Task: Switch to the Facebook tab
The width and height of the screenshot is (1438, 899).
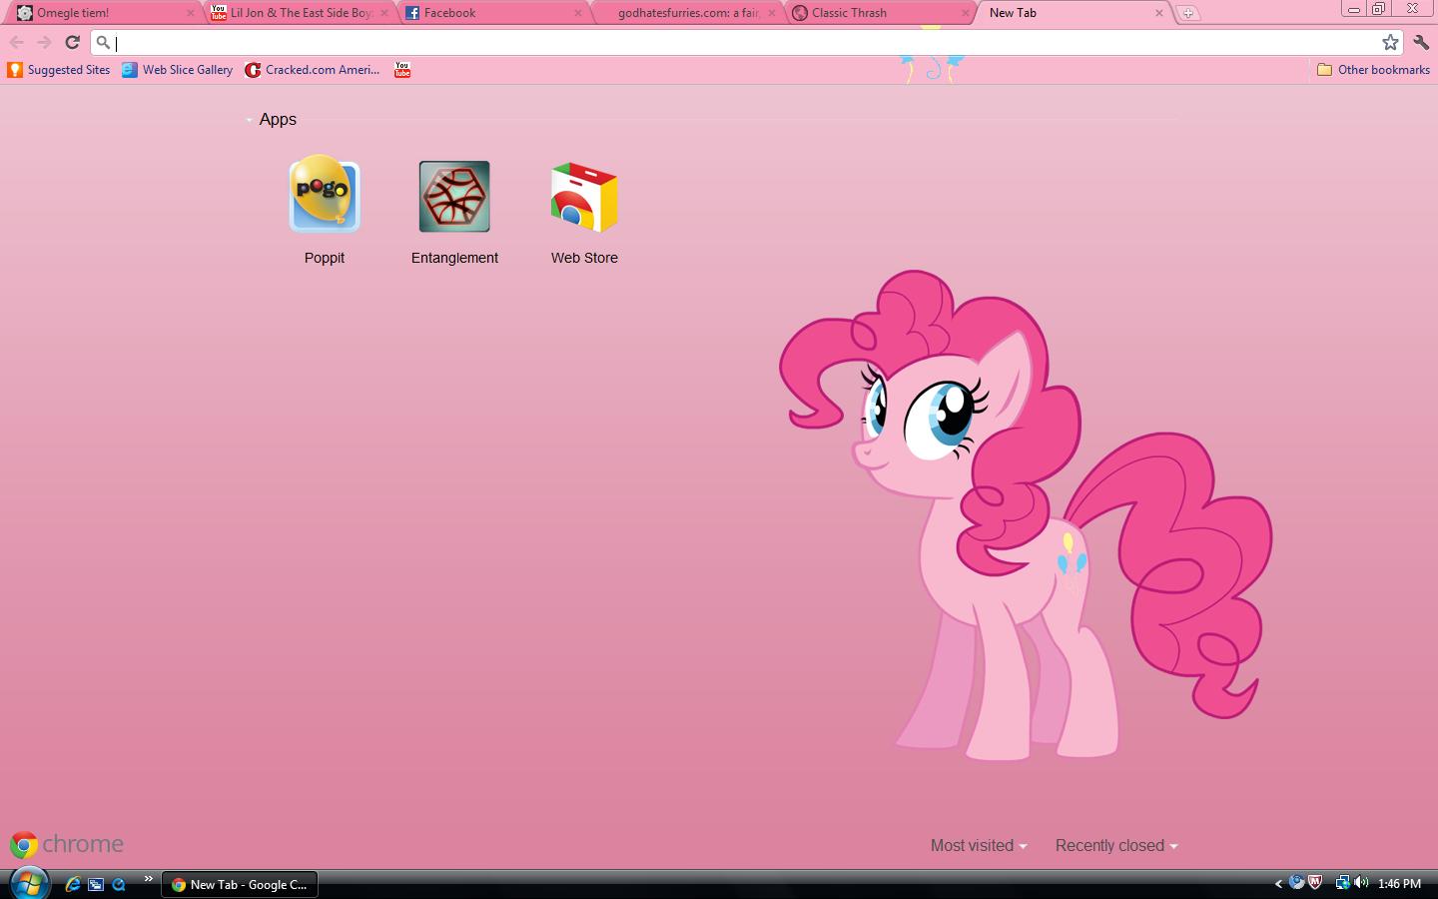Action: (x=493, y=13)
